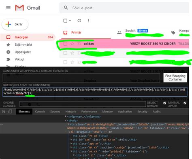Screen dimensions: 192x159
Task: Check the third email row checkbox
Action: (65, 62)
